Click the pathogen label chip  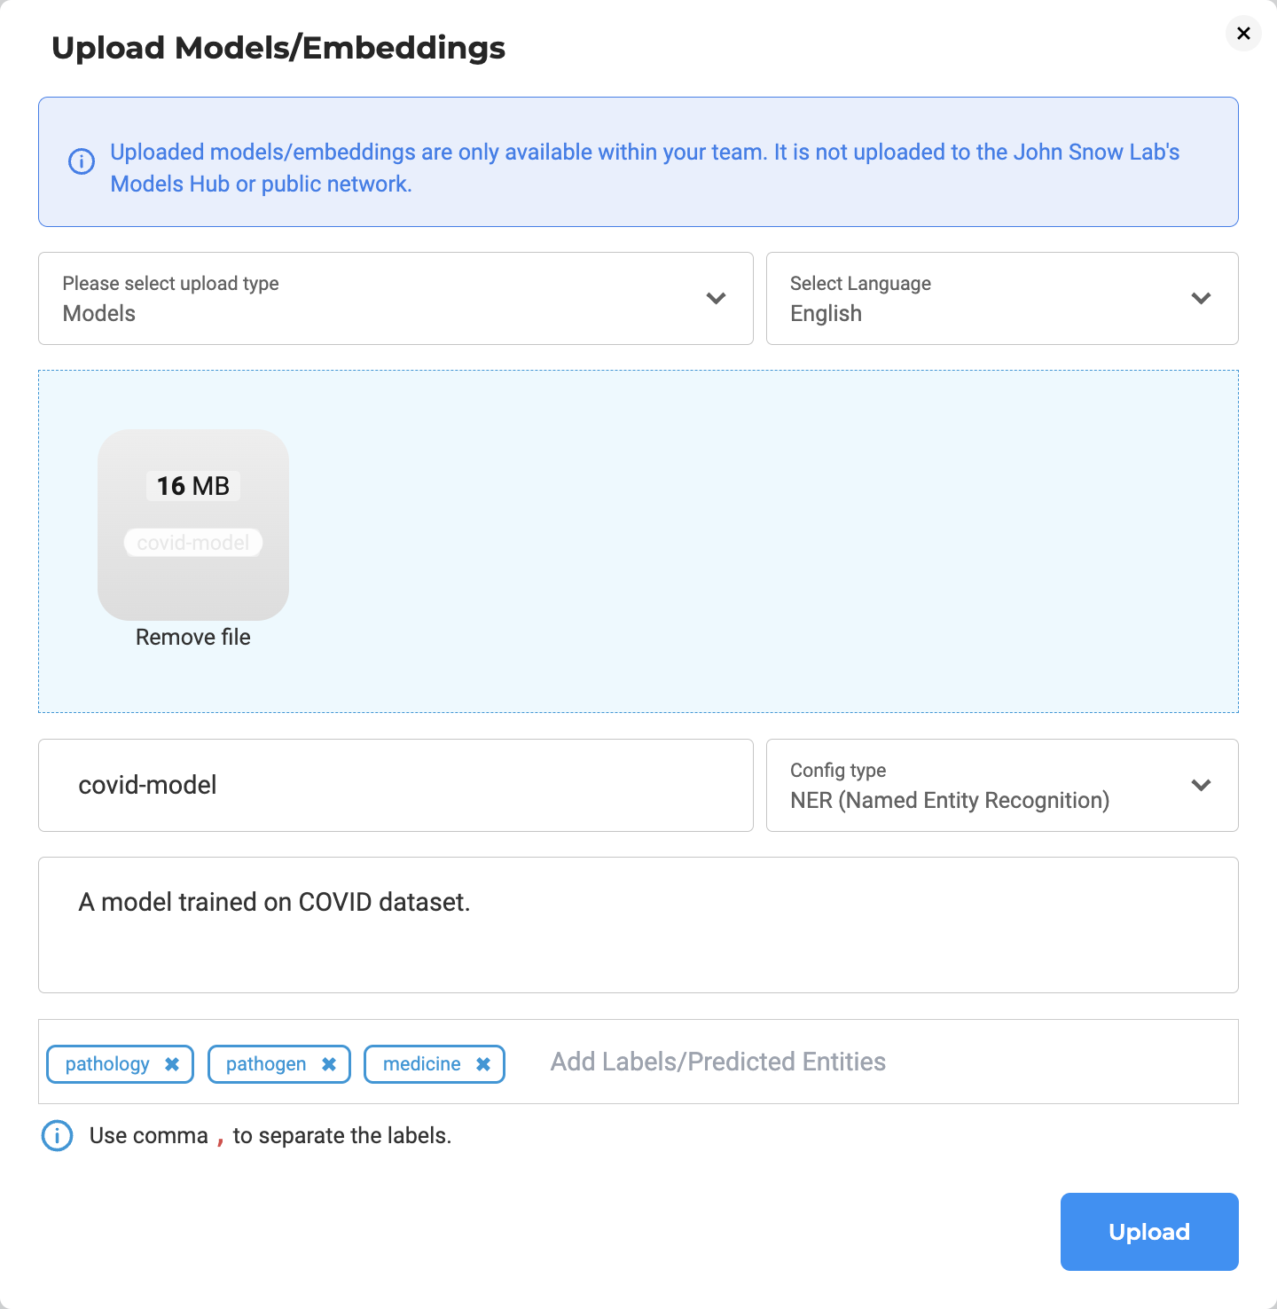click(265, 1064)
